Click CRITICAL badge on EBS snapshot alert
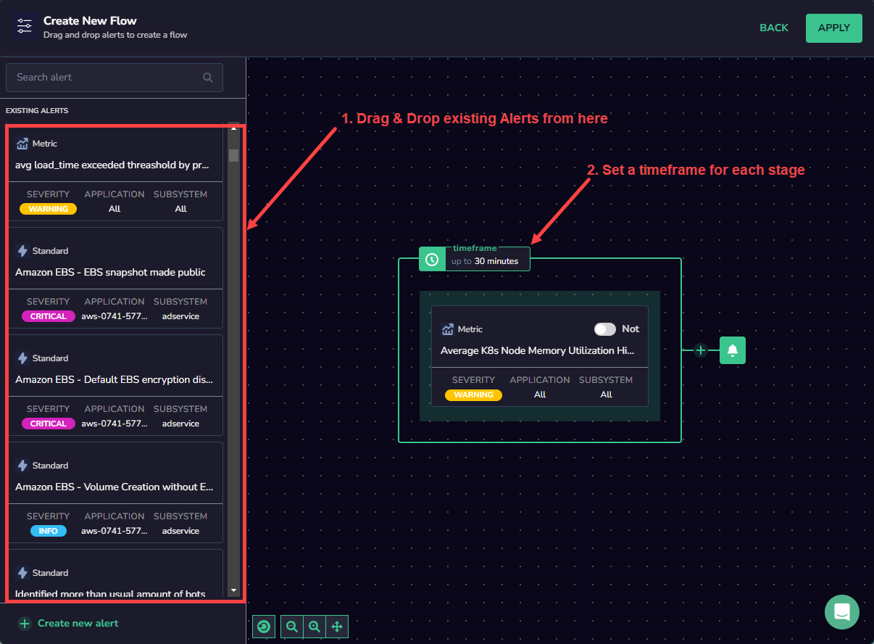 click(48, 316)
